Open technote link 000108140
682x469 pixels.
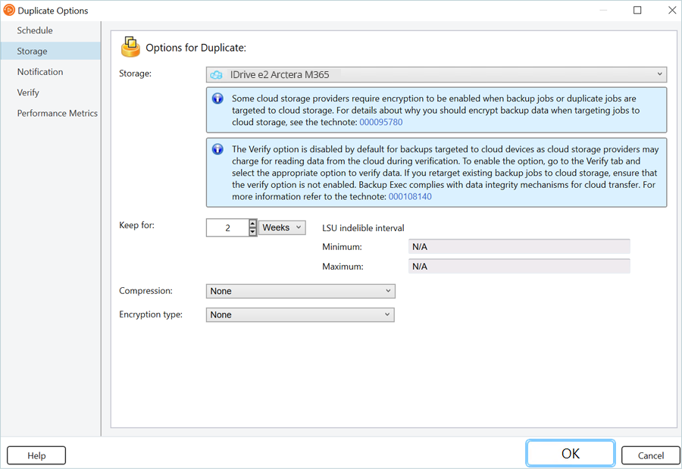[x=410, y=197]
